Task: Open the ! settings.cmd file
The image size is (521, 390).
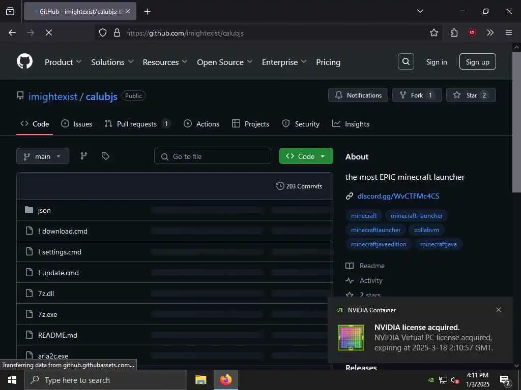Action: [60, 252]
